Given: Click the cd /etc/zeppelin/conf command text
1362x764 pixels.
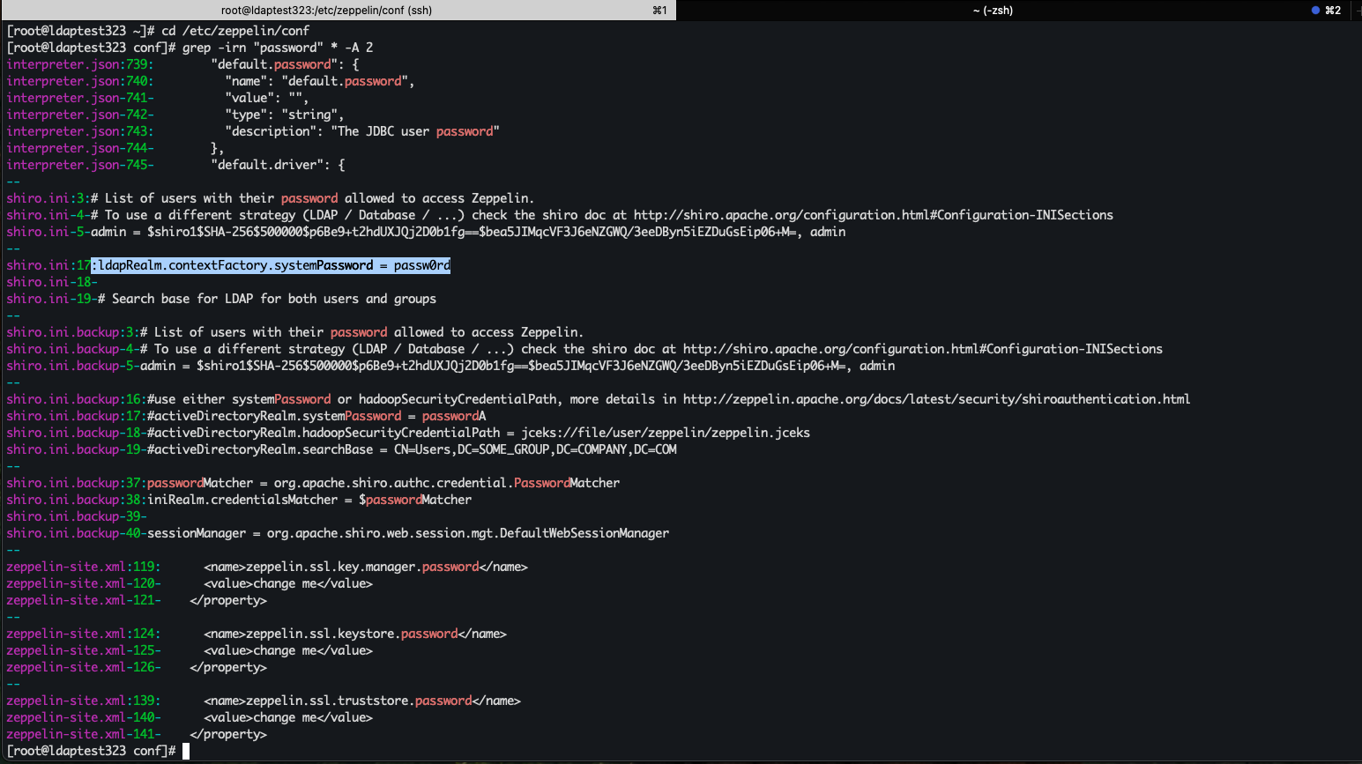Looking at the screenshot, I should pyautogui.click(x=235, y=31).
